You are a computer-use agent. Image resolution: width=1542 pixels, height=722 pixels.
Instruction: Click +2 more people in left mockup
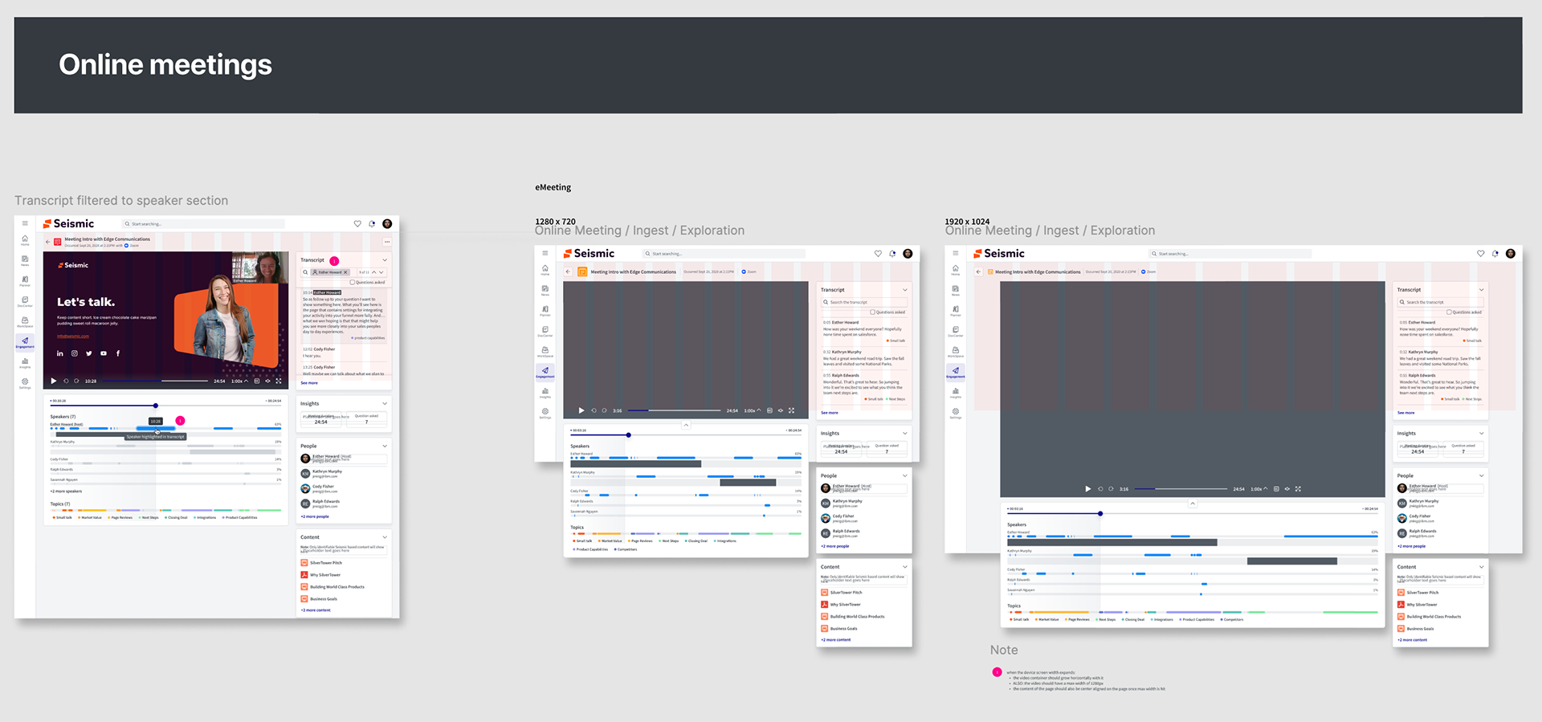coord(315,516)
